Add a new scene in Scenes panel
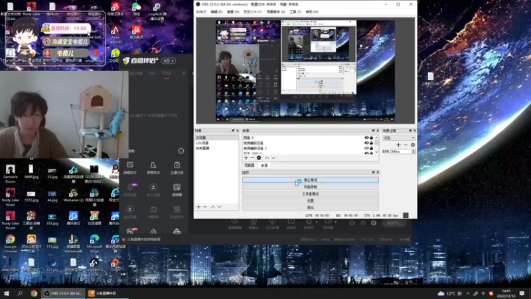The width and height of the screenshot is (531, 299). pos(198,207)
